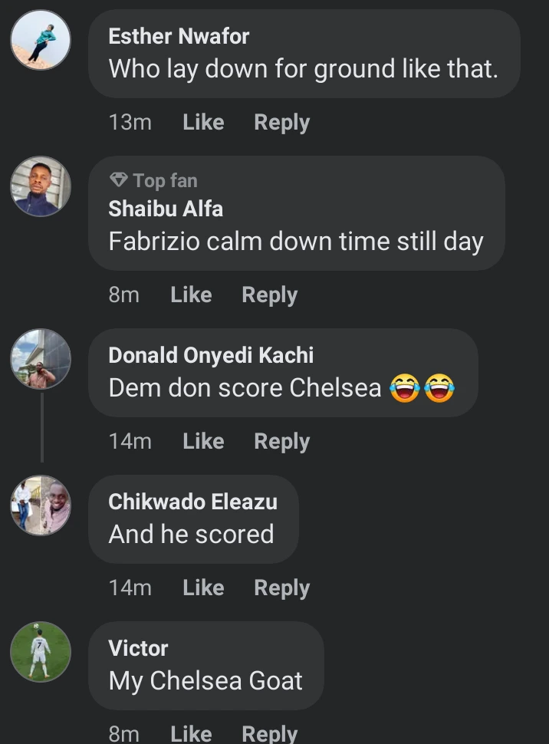Like Victor's "My Chelsea Goat" comment
Screen dimensions: 549x744
point(191,733)
